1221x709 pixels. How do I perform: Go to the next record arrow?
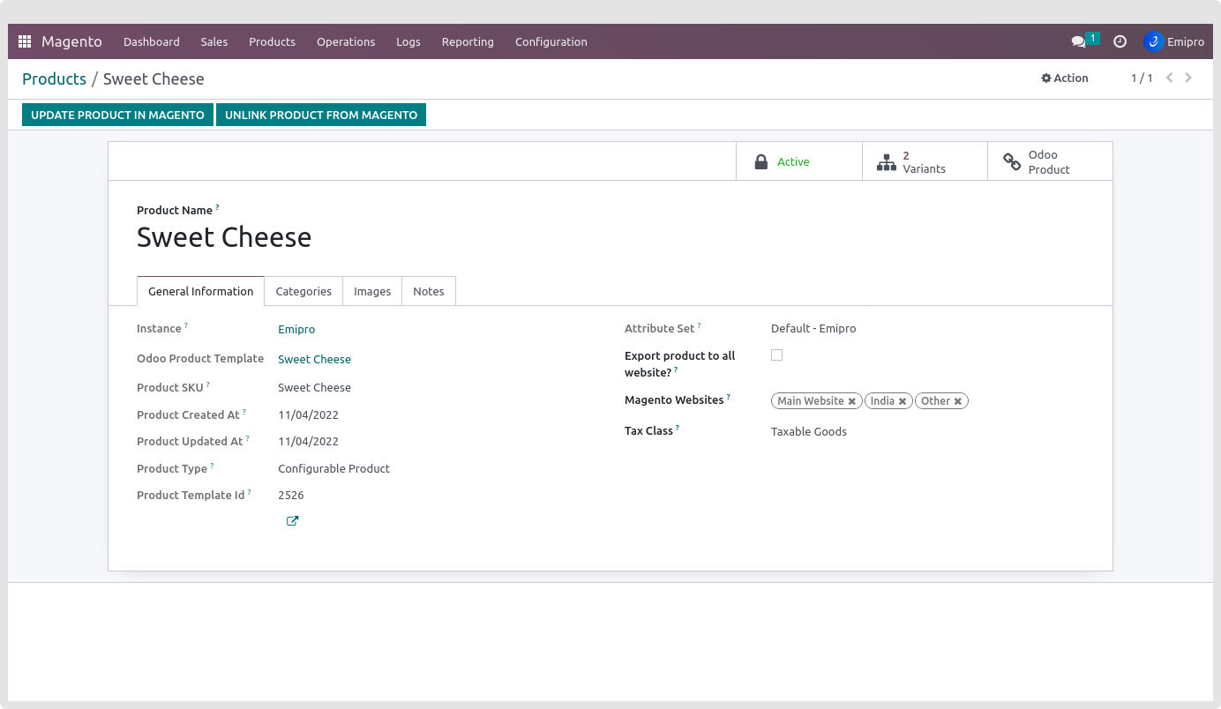click(x=1188, y=78)
